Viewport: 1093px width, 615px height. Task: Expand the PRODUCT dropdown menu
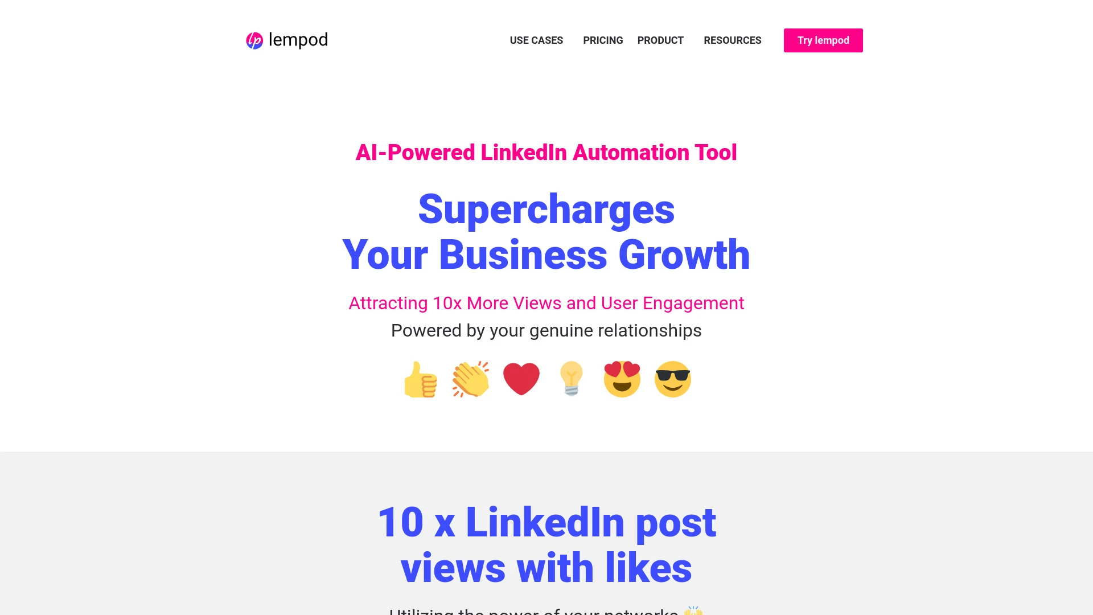tap(660, 40)
